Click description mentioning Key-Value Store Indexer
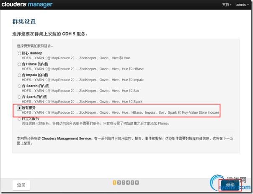The width and height of the screenshot is (253, 194). tap(120, 113)
